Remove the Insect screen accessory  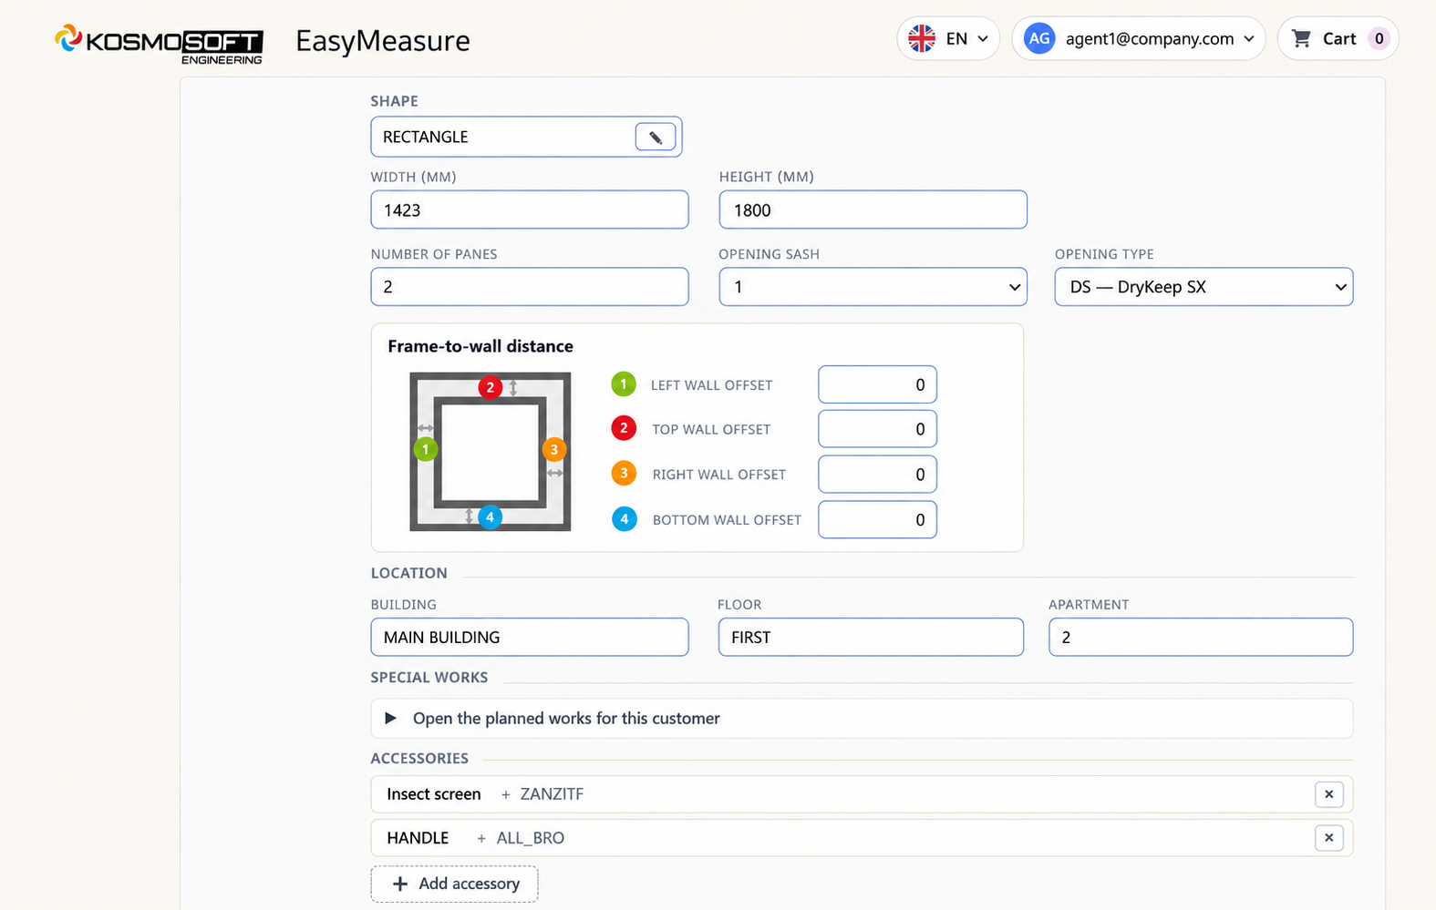coord(1329,794)
